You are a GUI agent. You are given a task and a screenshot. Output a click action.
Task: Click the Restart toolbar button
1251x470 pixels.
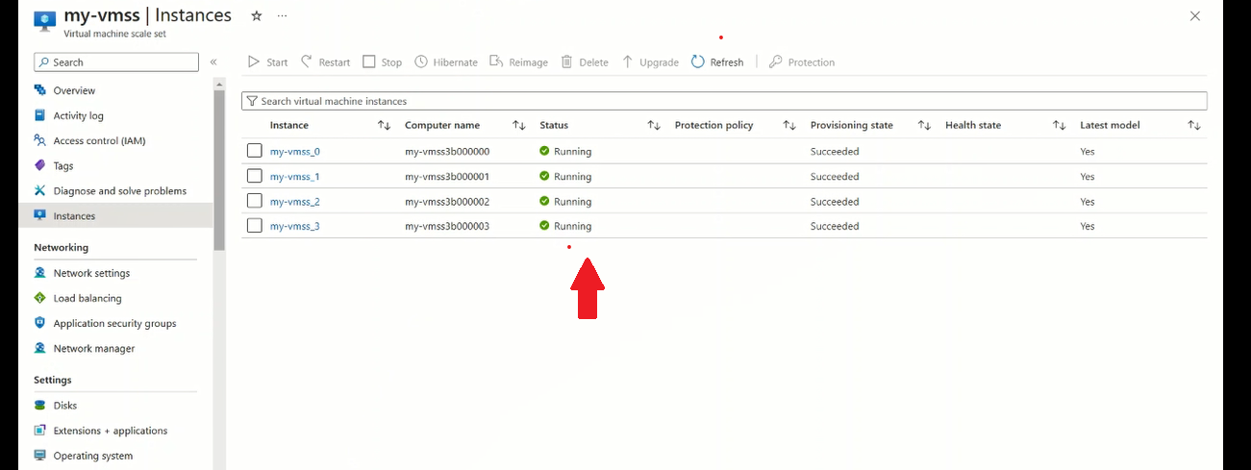coord(326,62)
